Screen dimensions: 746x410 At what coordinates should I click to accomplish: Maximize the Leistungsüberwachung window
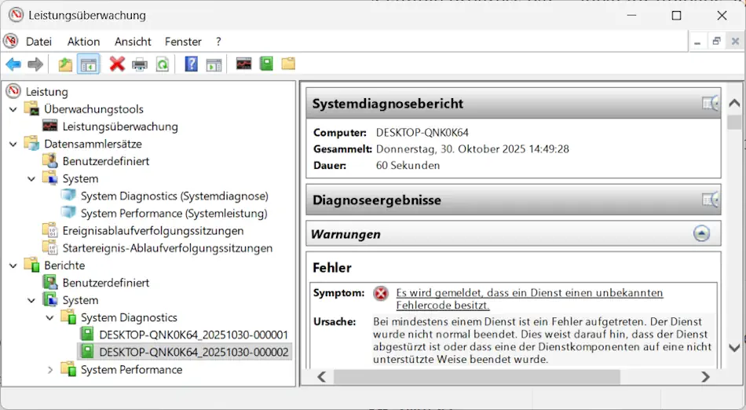pos(676,15)
